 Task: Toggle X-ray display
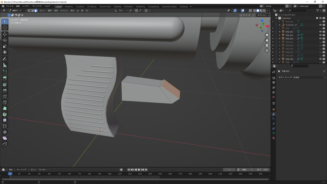click(x=250, y=11)
